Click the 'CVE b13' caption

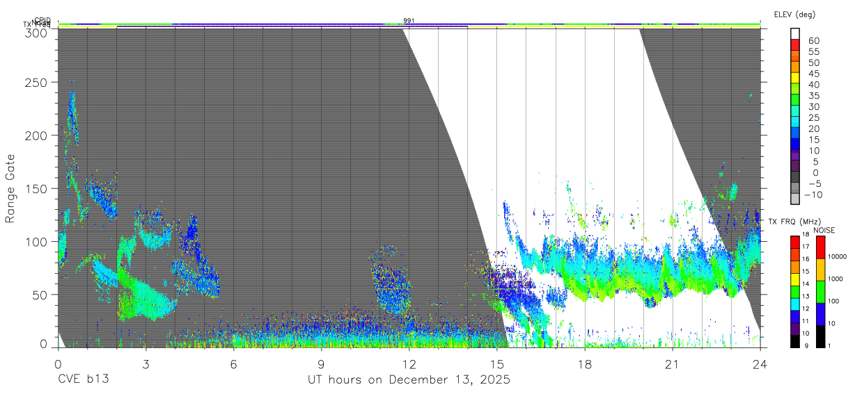click(x=83, y=380)
